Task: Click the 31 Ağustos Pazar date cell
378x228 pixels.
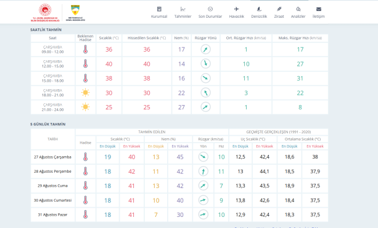Action: click(x=52, y=214)
